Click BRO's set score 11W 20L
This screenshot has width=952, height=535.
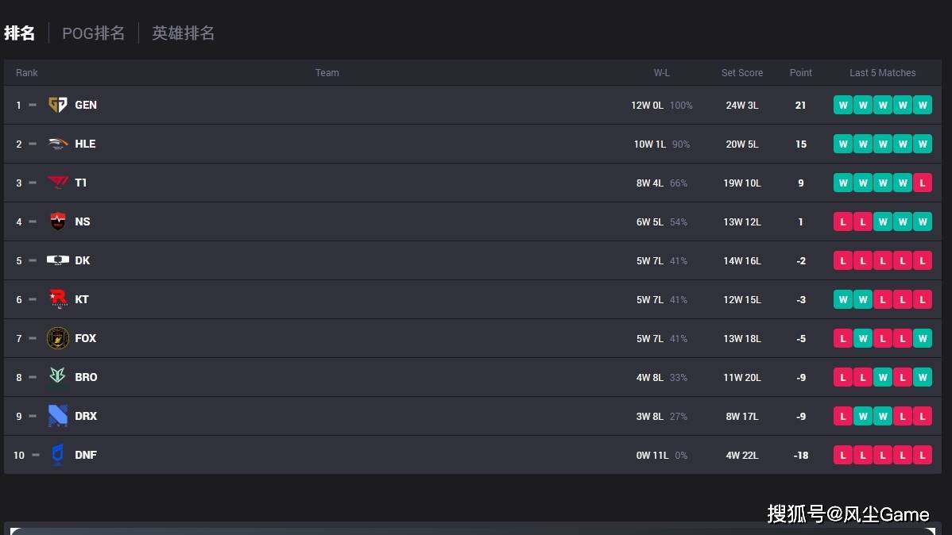pos(742,377)
